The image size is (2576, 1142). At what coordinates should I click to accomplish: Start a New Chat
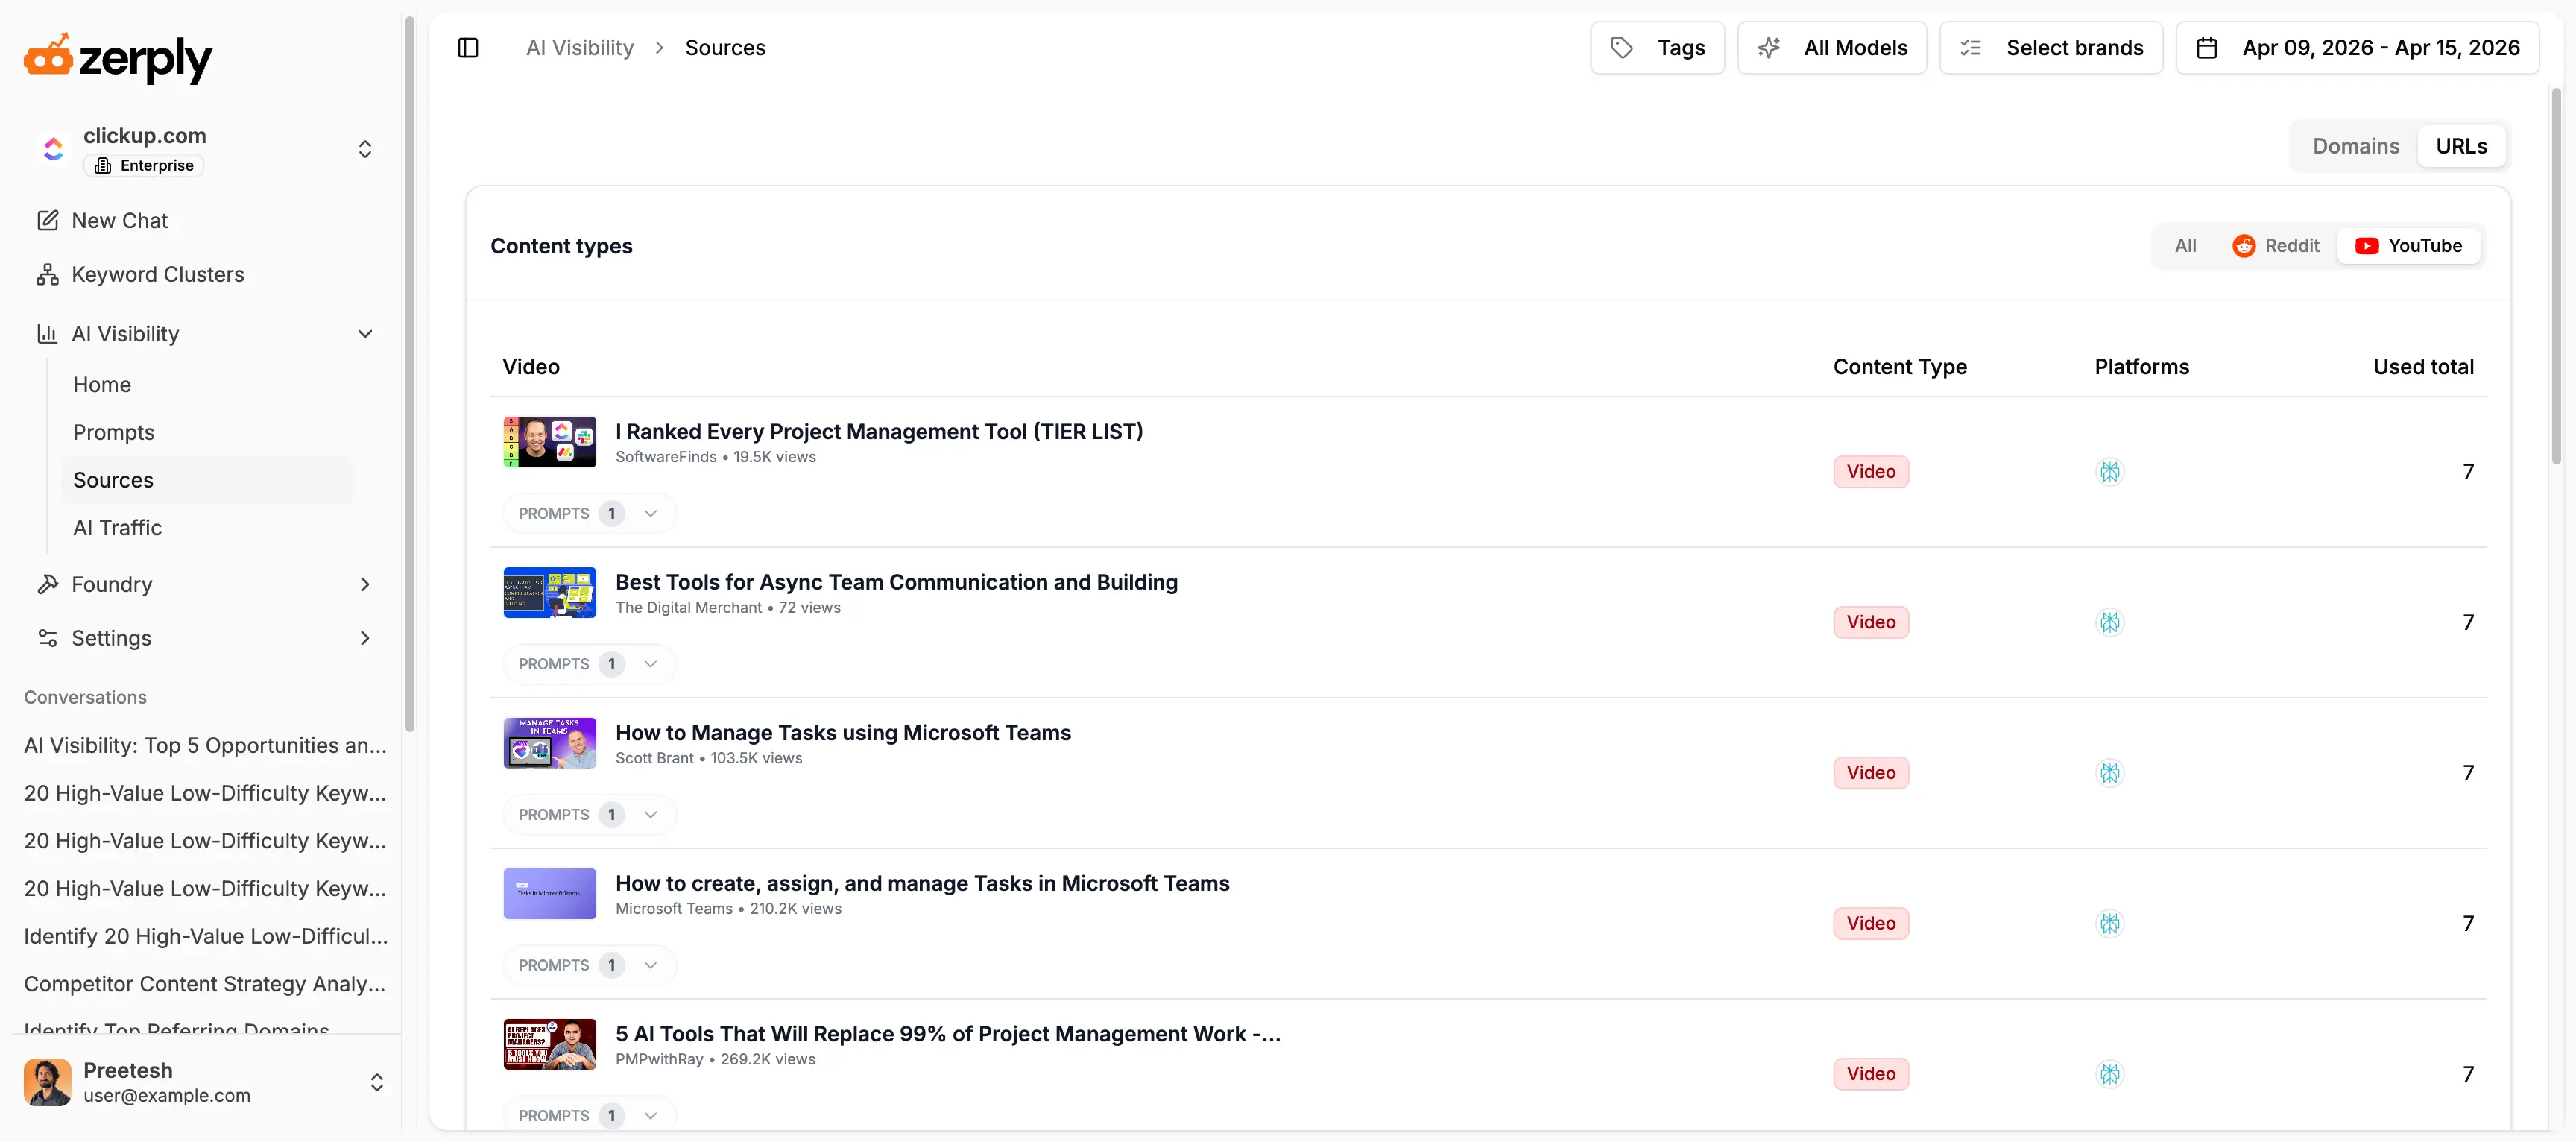tap(119, 221)
